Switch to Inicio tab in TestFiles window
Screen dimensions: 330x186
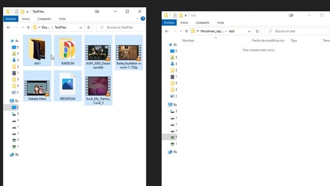pyautogui.click(x=26, y=19)
